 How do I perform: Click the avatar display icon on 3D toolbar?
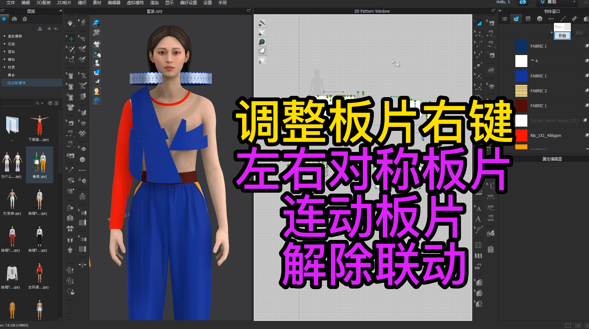pos(96,63)
